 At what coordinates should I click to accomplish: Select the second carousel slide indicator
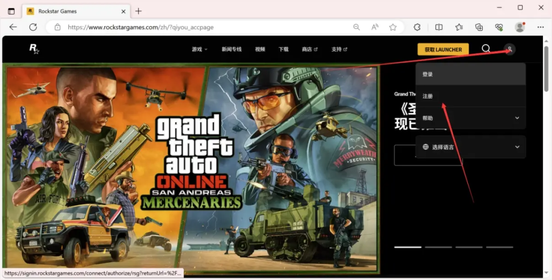coord(438,247)
